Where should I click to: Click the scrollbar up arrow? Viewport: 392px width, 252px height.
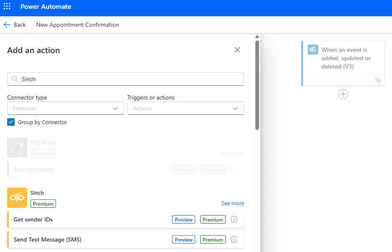coord(257,37)
